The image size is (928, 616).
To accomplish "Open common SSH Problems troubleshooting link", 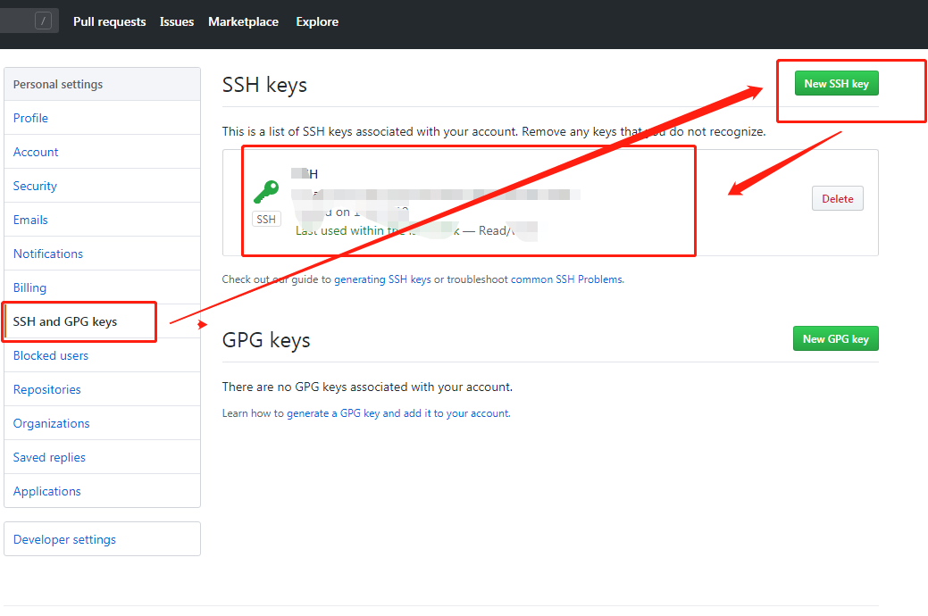I will tap(566, 279).
